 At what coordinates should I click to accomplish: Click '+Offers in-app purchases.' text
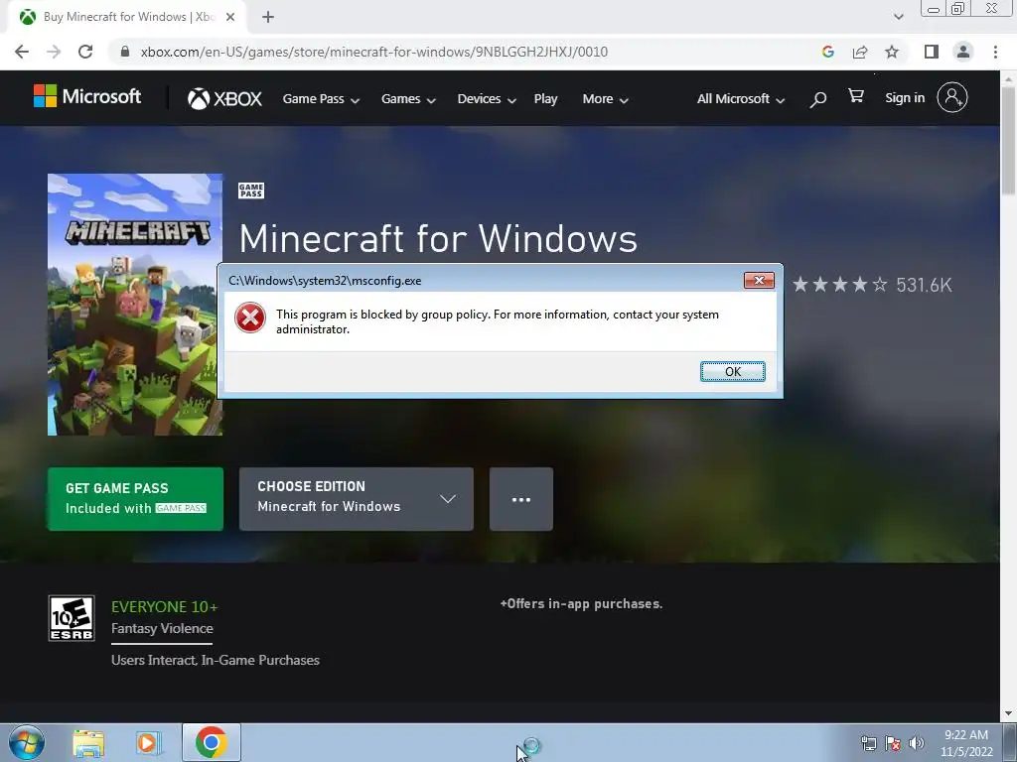581,604
